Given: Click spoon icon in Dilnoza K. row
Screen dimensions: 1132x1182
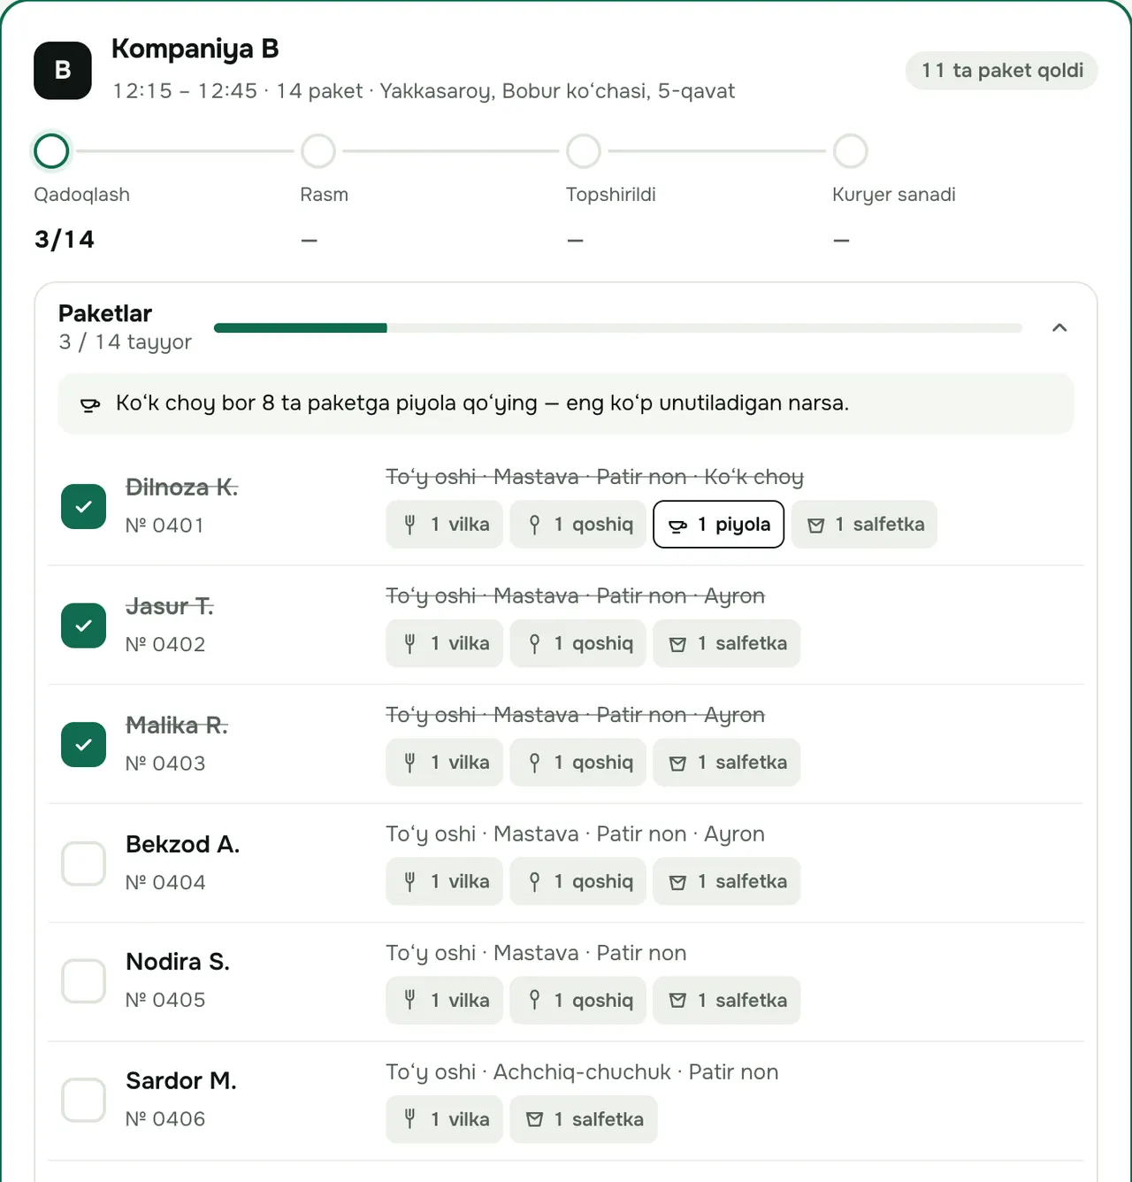Looking at the screenshot, I should point(534,525).
